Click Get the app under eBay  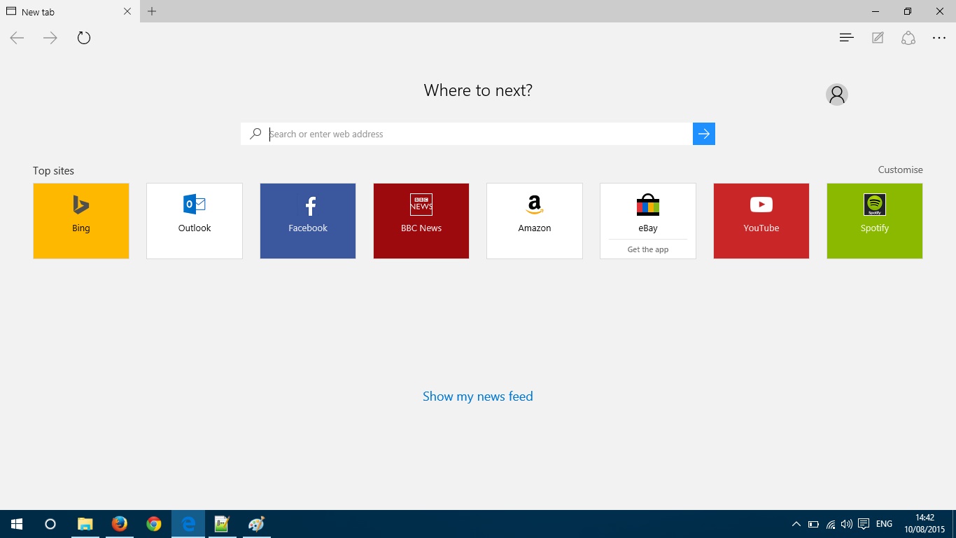(x=648, y=249)
